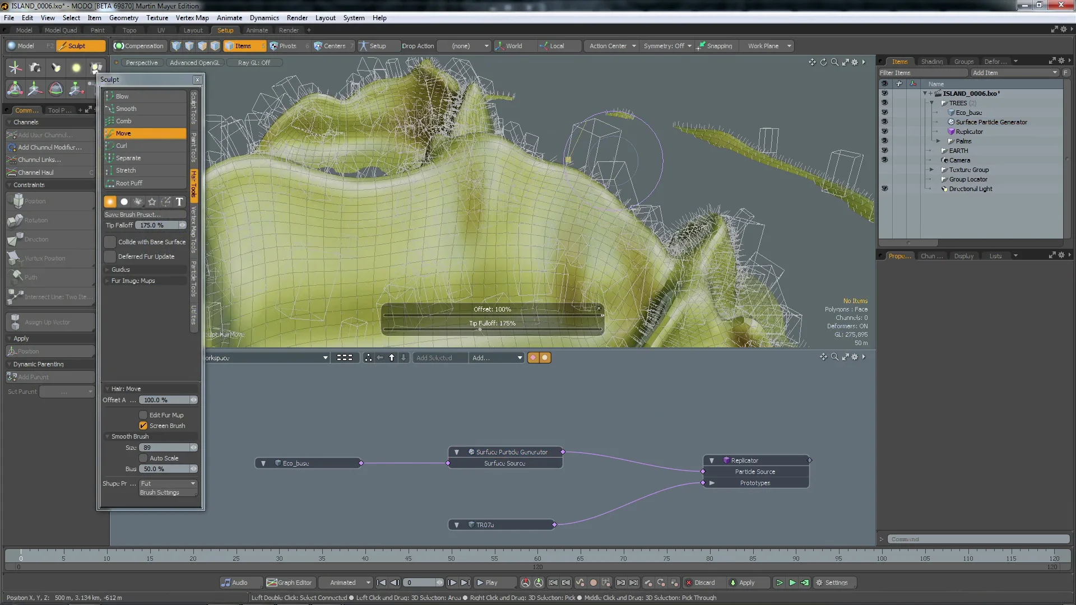Switch to the Shading tab
1076x605 pixels.
point(931,62)
